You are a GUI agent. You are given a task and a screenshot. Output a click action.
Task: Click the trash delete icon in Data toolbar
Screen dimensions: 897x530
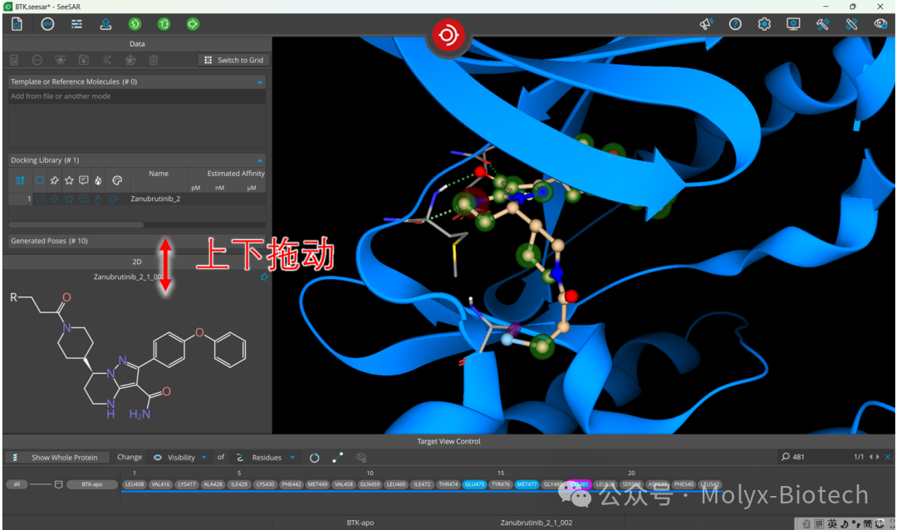[x=154, y=60]
